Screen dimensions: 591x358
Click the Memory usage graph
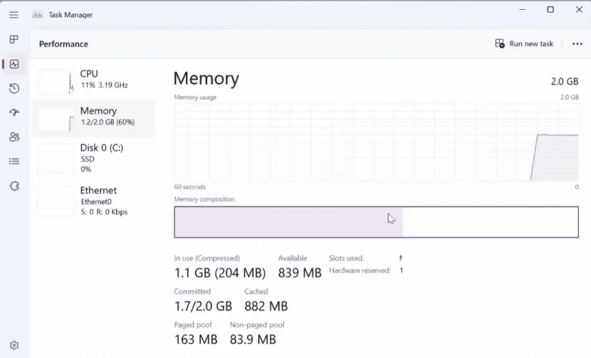376,142
